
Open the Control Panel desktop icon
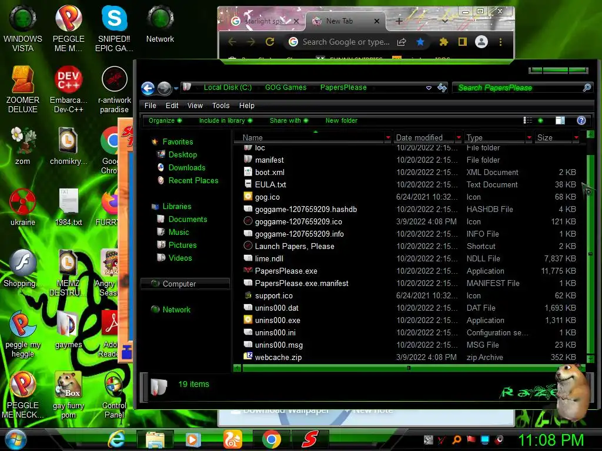114,395
